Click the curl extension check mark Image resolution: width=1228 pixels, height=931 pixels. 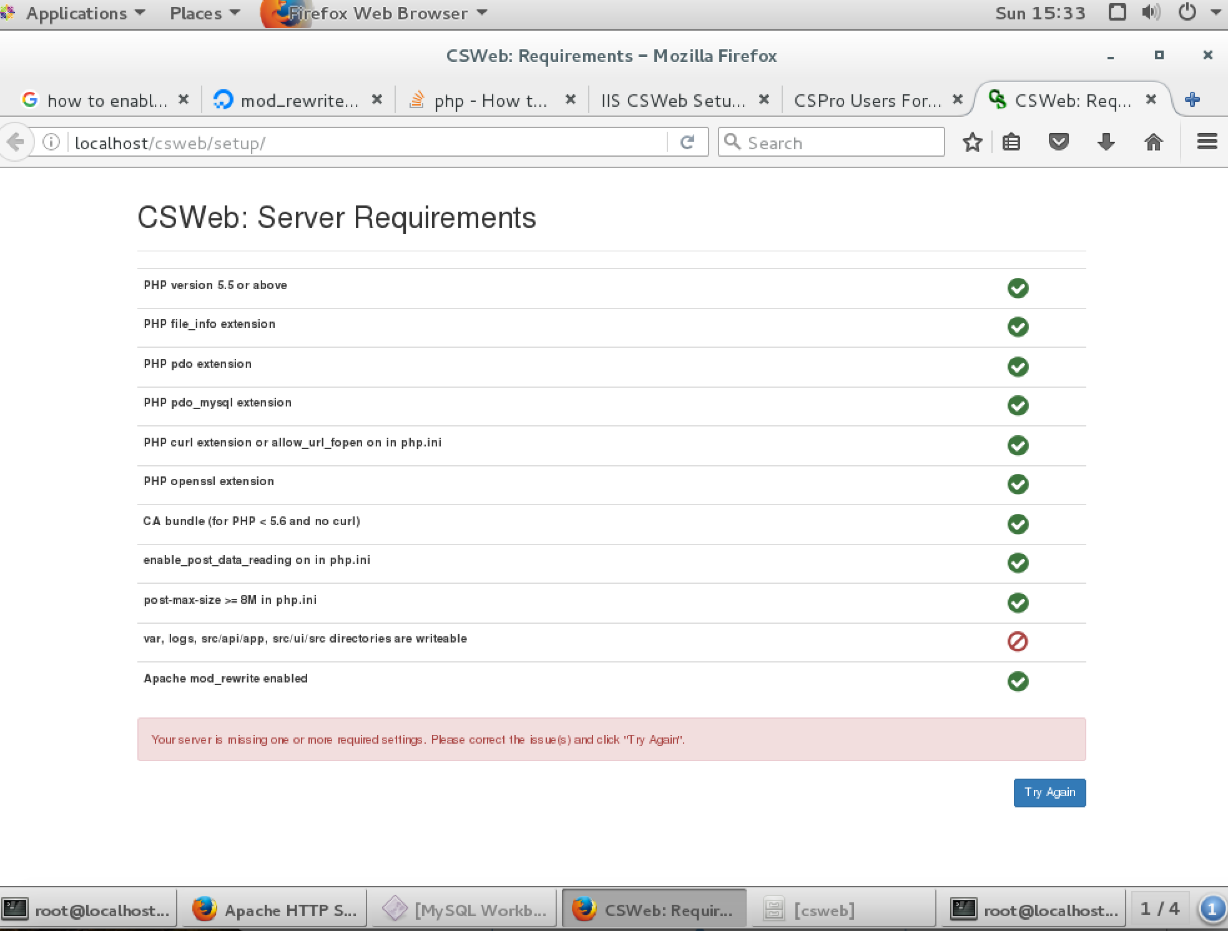click(1018, 445)
